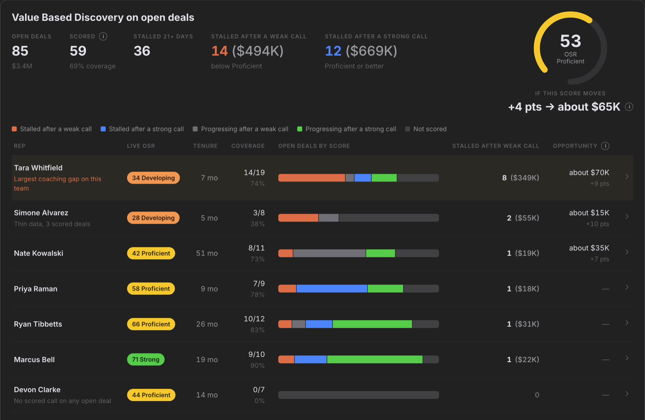Image resolution: width=645 pixels, height=420 pixels.
Task: Select rep name Tara Whitfield
Action: (x=38, y=168)
